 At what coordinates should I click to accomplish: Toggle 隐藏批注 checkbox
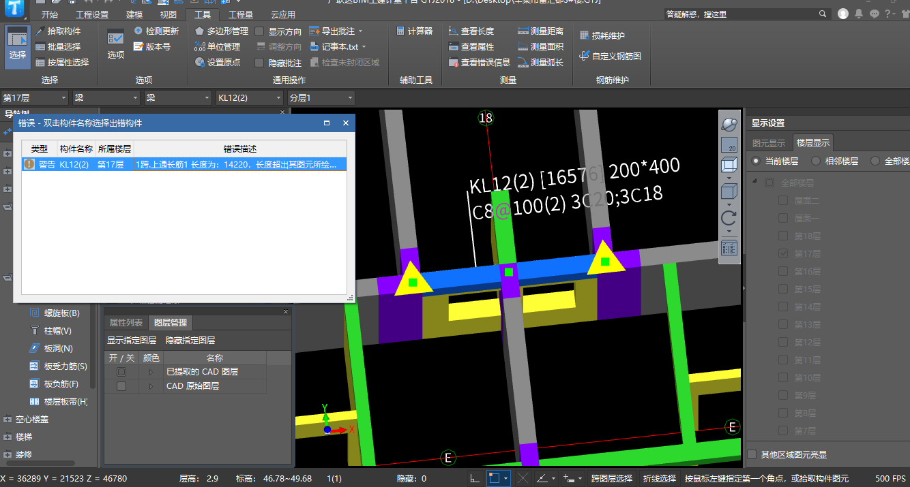[259, 63]
